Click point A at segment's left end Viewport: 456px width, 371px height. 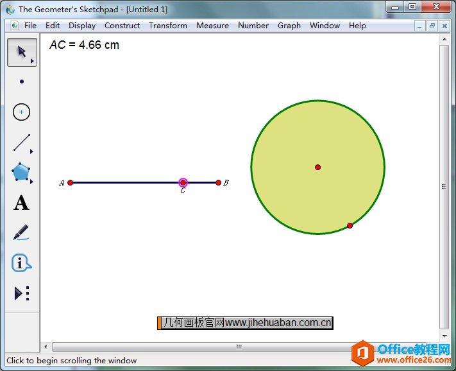pos(71,183)
